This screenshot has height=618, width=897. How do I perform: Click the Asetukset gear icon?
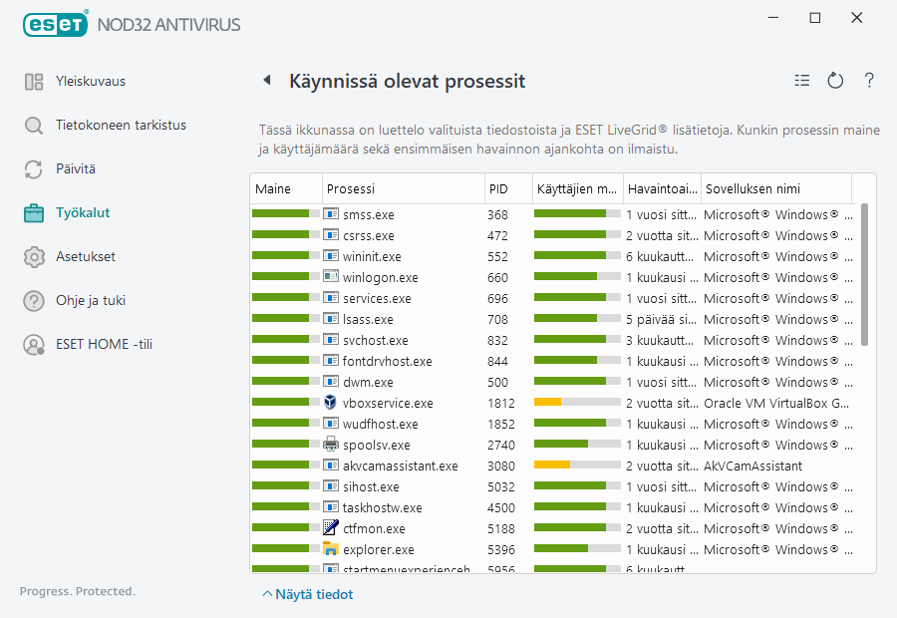click(34, 257)
